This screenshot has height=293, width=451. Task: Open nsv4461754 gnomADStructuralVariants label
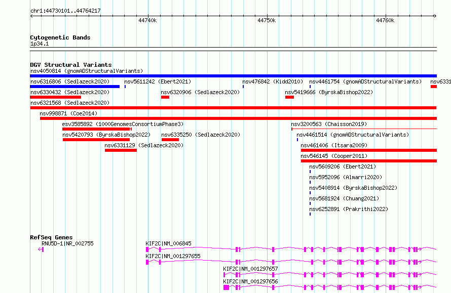365,81
